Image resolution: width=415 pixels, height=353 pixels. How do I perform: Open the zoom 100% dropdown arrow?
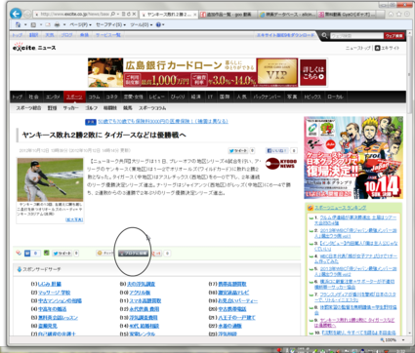[403, 340]
